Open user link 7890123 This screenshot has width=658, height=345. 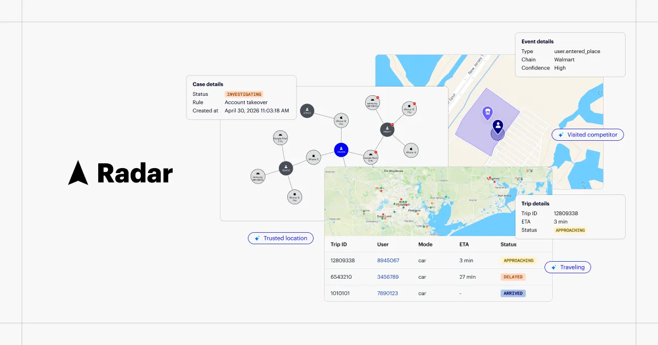click(x=388, y=294)
